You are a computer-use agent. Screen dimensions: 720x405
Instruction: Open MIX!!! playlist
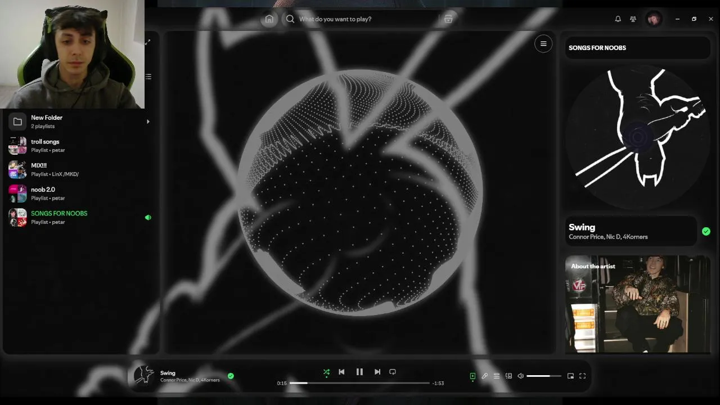(x=80, y=169)
